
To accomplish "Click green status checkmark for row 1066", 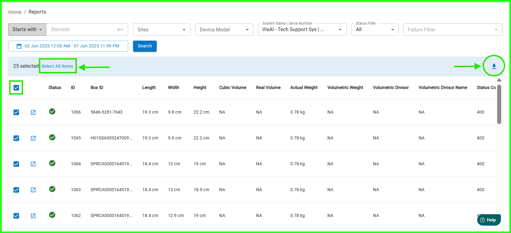I will pyautogui.click(x=52, y=111).
